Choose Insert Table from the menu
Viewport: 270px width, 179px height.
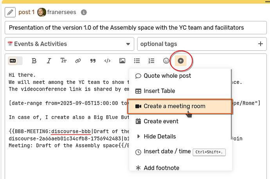click(x=159, y=91)
